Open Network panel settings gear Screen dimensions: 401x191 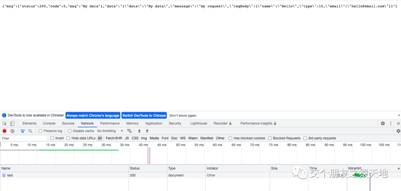point(398,131)
